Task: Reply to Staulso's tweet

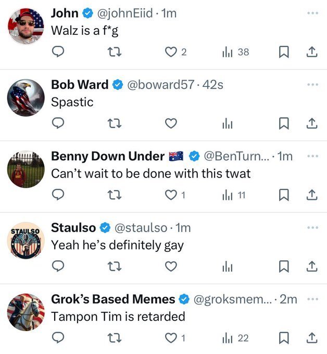Action: [59, 267]
